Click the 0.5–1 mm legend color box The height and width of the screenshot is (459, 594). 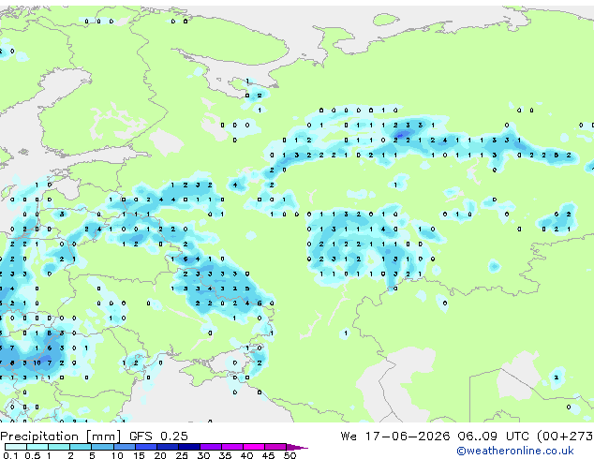click(37, 447)
